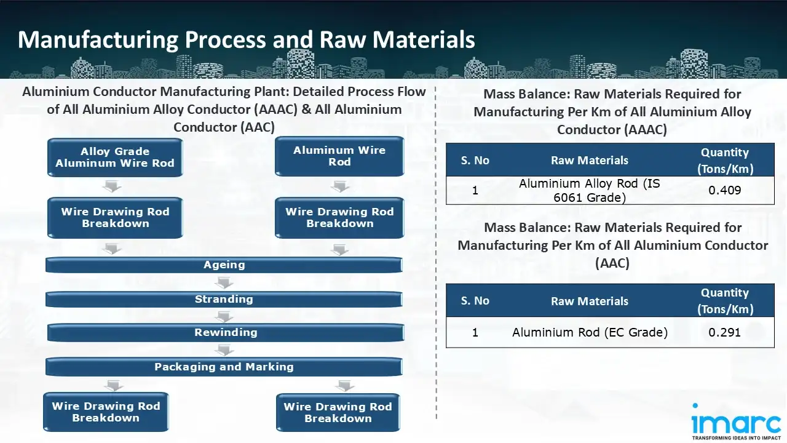787x443 pixels.
Task: Click the Manufacturing Process and Raw Materials title
Action: pos(246,40)
